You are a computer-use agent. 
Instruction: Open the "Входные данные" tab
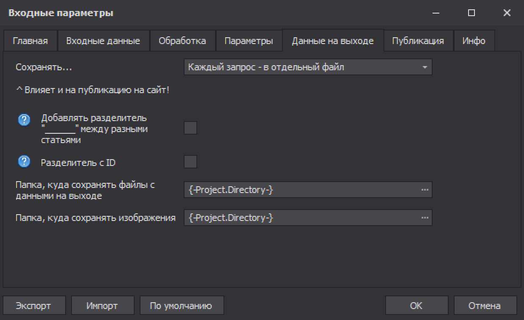click(x=103, y=41)
